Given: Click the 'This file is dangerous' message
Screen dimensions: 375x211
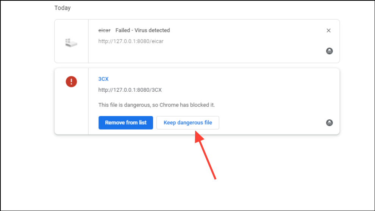Looking at the screenshot, I should [x=156, y=105].
